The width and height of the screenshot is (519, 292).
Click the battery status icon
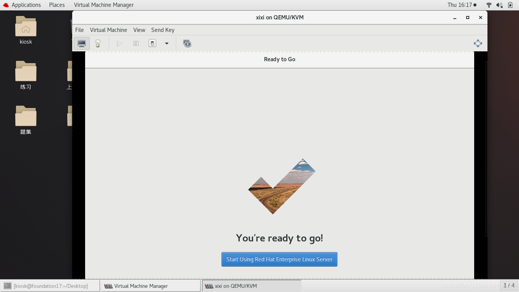[510, 5]
